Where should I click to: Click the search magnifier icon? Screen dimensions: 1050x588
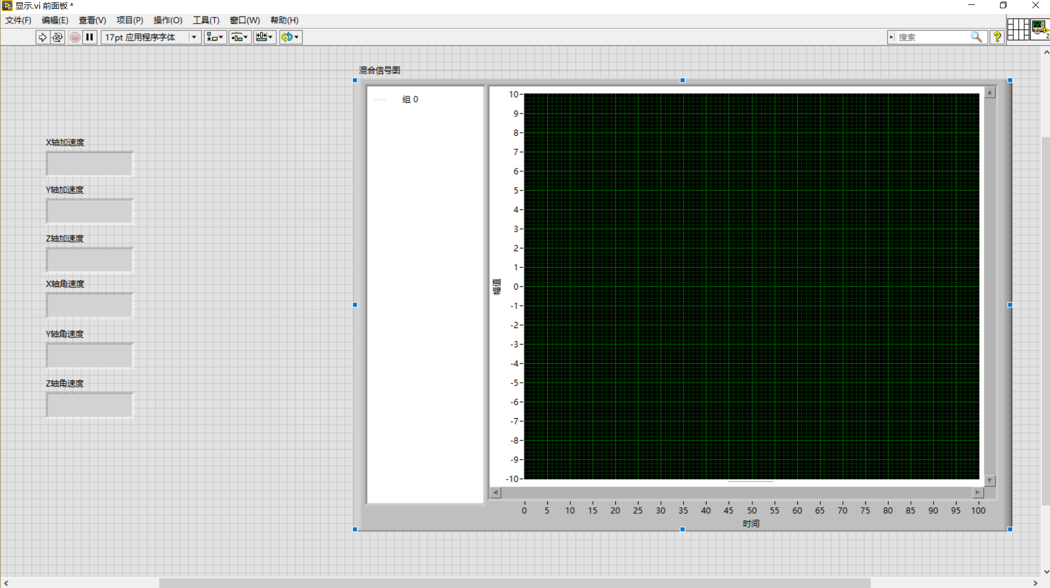[x=976, y=37]
